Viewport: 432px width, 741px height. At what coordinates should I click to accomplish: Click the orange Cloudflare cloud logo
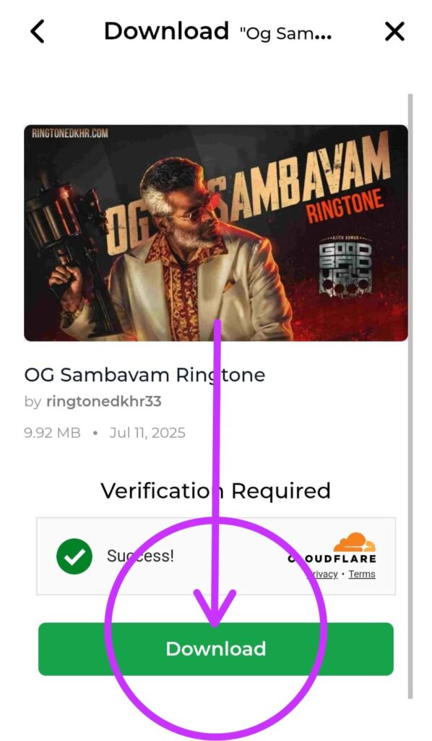point(355,542)
